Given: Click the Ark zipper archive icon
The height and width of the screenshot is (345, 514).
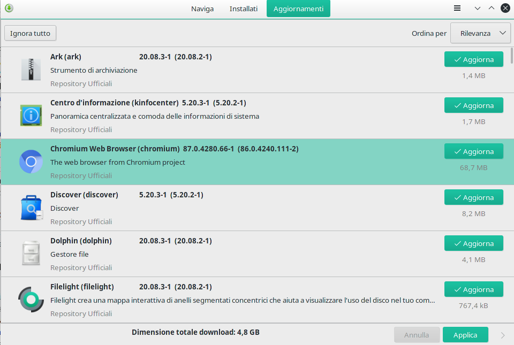Looking at the screenshot, I should [31, 70].
